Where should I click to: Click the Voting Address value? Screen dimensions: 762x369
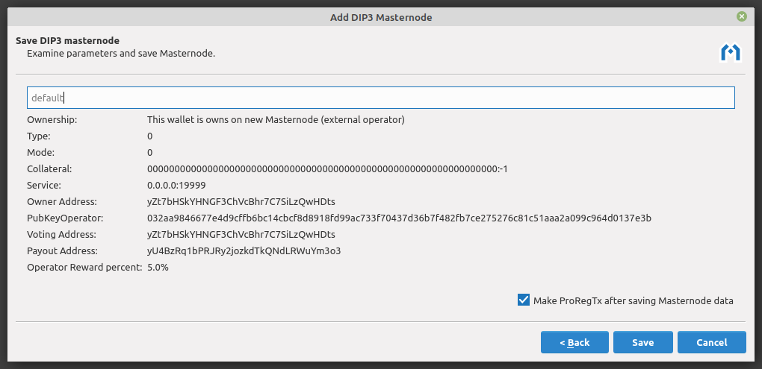[x=241, y=235]
